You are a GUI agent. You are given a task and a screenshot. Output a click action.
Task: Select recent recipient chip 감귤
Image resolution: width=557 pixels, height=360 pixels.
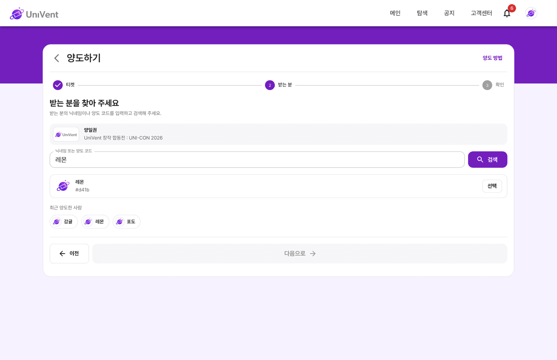coord(63,222)
